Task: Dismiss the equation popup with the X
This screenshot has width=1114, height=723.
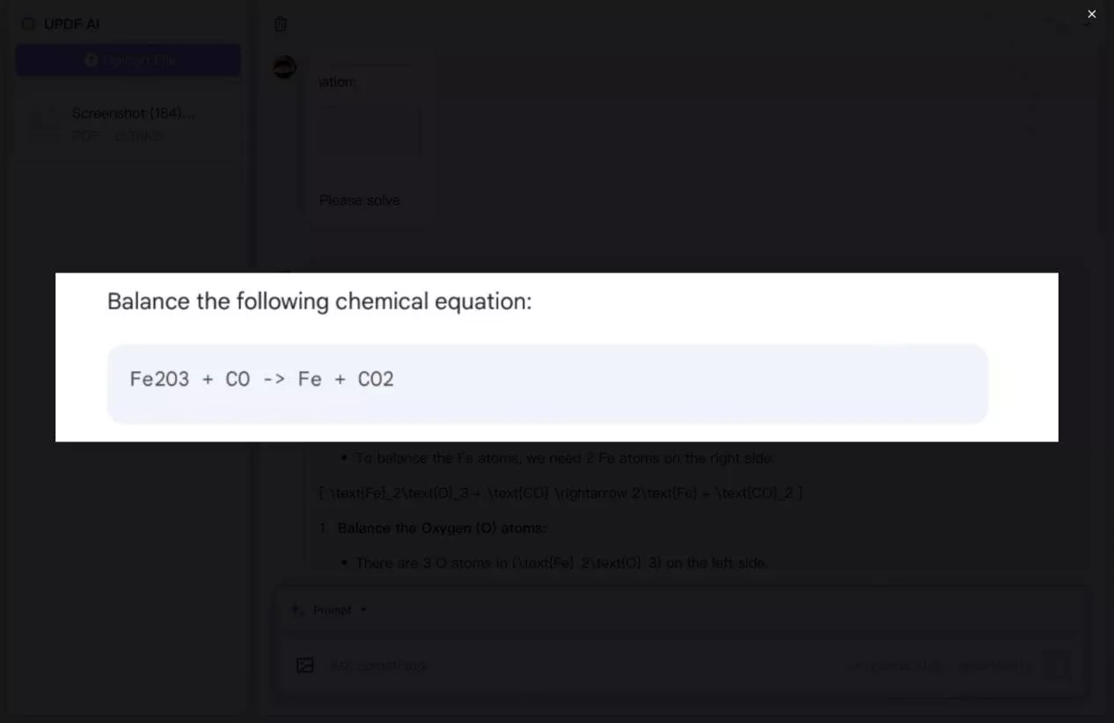Action: [x=1091, y=14]
